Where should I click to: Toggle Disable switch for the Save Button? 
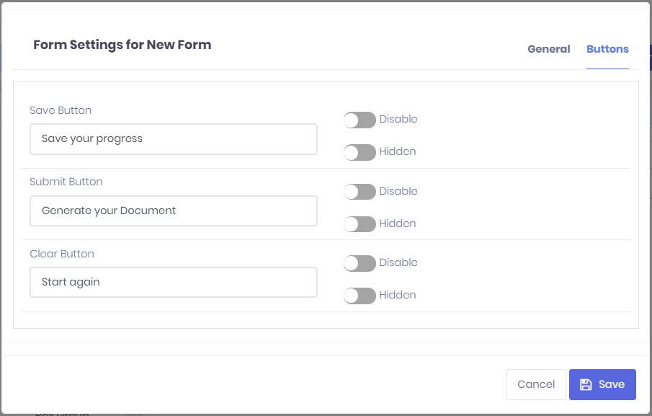360,120
